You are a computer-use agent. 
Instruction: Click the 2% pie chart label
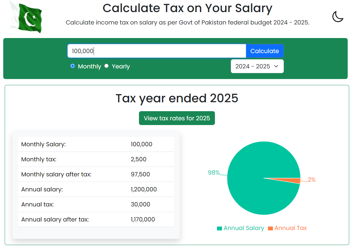(x=311, y=180)
